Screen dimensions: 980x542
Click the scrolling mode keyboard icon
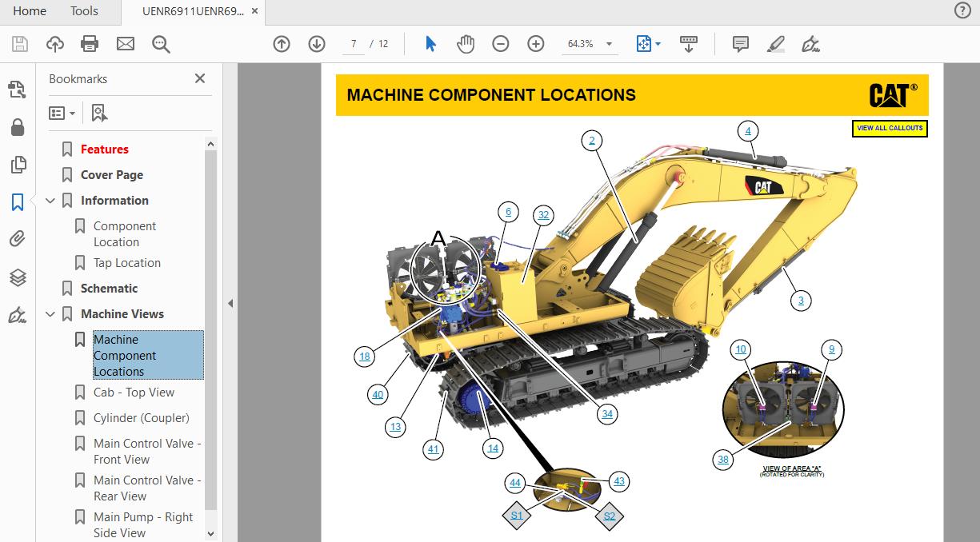pyautogui.click(x=688, y=44)
